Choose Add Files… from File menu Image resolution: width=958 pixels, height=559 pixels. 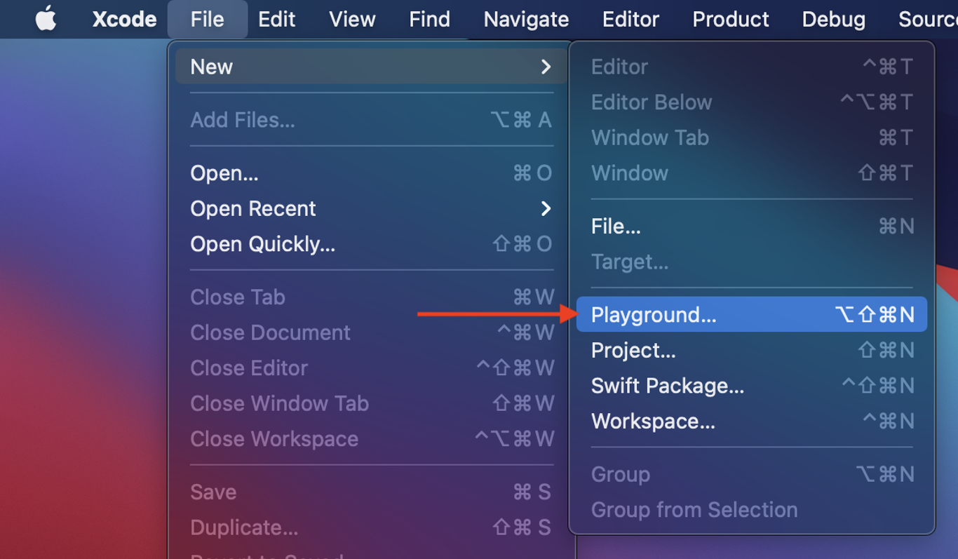(371, 120)
